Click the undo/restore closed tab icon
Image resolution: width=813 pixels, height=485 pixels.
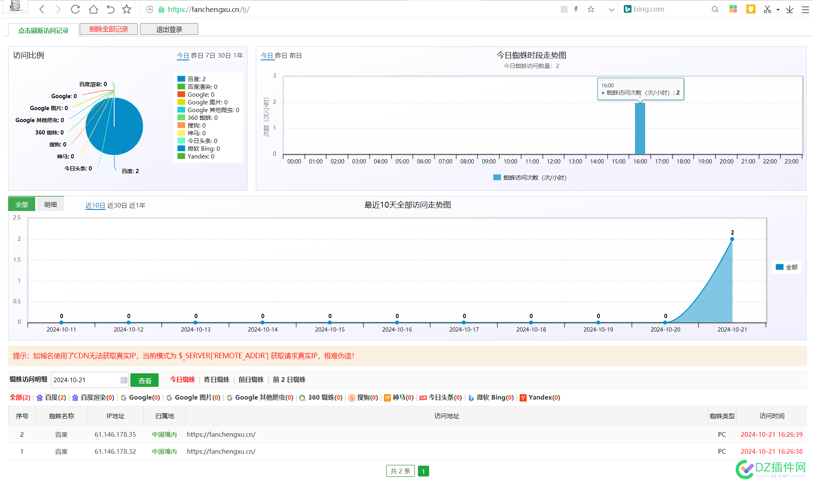pyautogui.click(x=111, y=9)
